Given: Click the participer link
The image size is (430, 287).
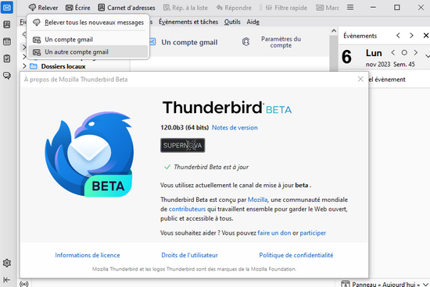Looking at the screenshot, I should [313, 233].
